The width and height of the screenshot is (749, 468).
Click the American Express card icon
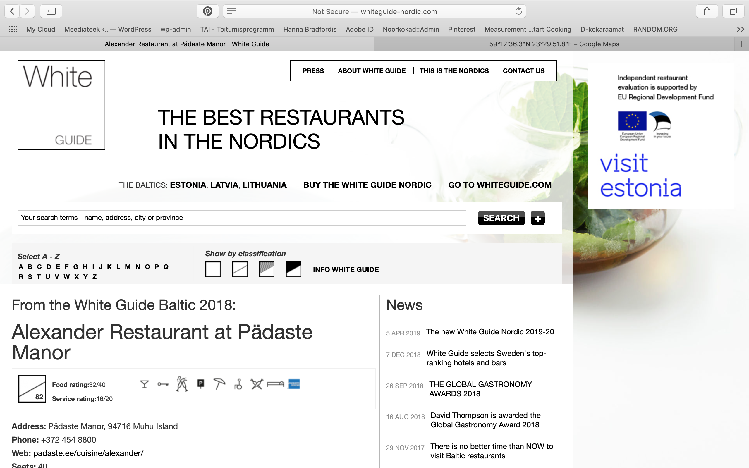point(294,384)
